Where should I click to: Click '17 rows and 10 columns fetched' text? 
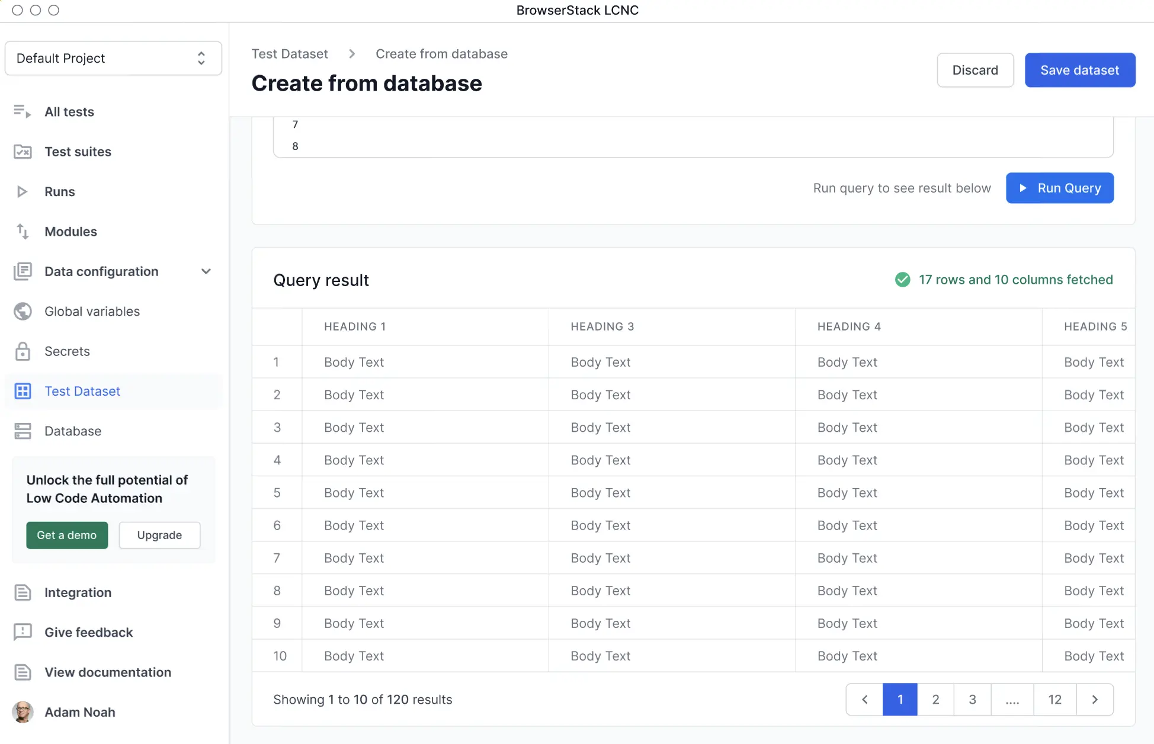1015,280
